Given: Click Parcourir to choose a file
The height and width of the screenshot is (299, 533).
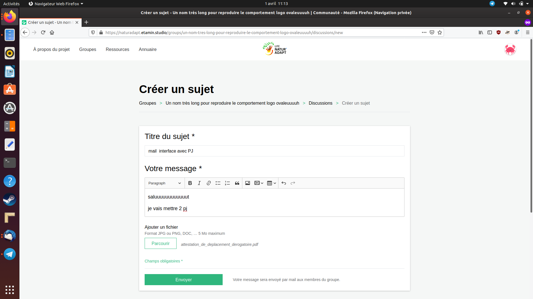Looking at the screenshot, I should [x=160, y=243].
